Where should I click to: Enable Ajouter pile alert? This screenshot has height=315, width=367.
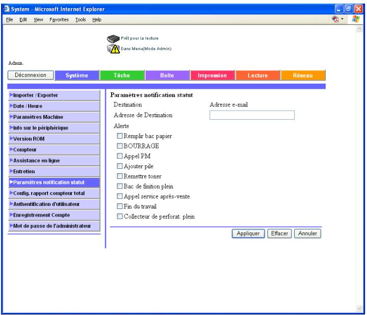point(120,166)
